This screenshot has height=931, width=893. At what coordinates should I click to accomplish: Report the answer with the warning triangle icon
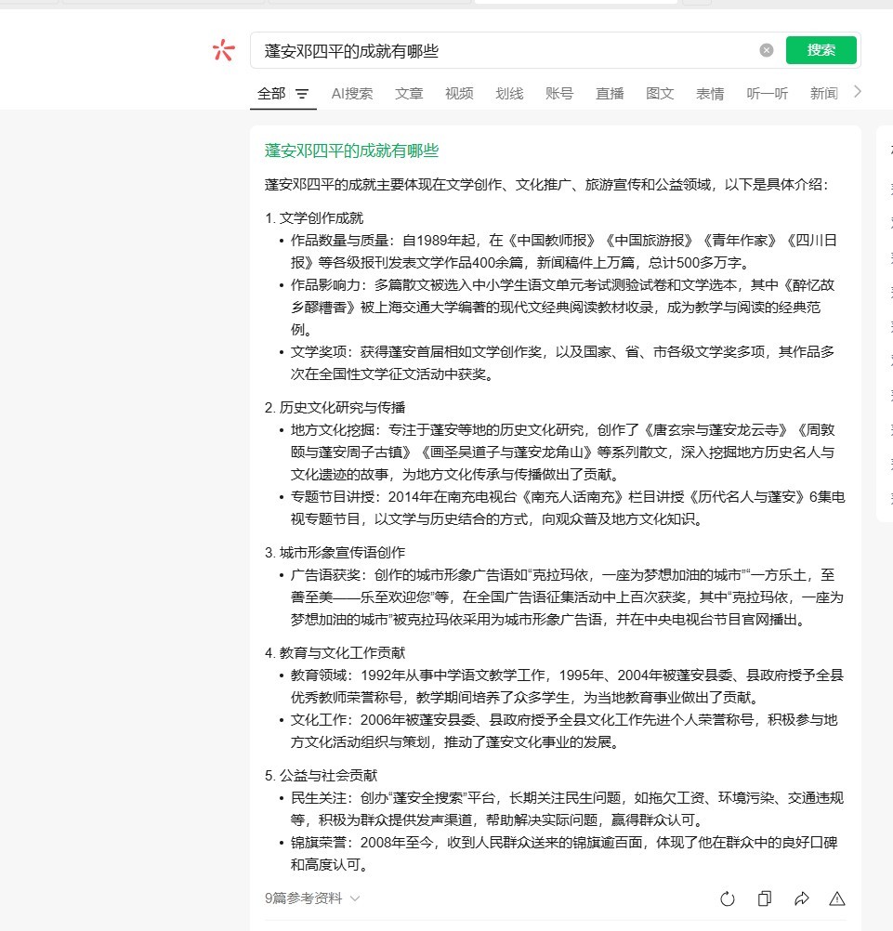pyautogui.click(x=837, y=898)
